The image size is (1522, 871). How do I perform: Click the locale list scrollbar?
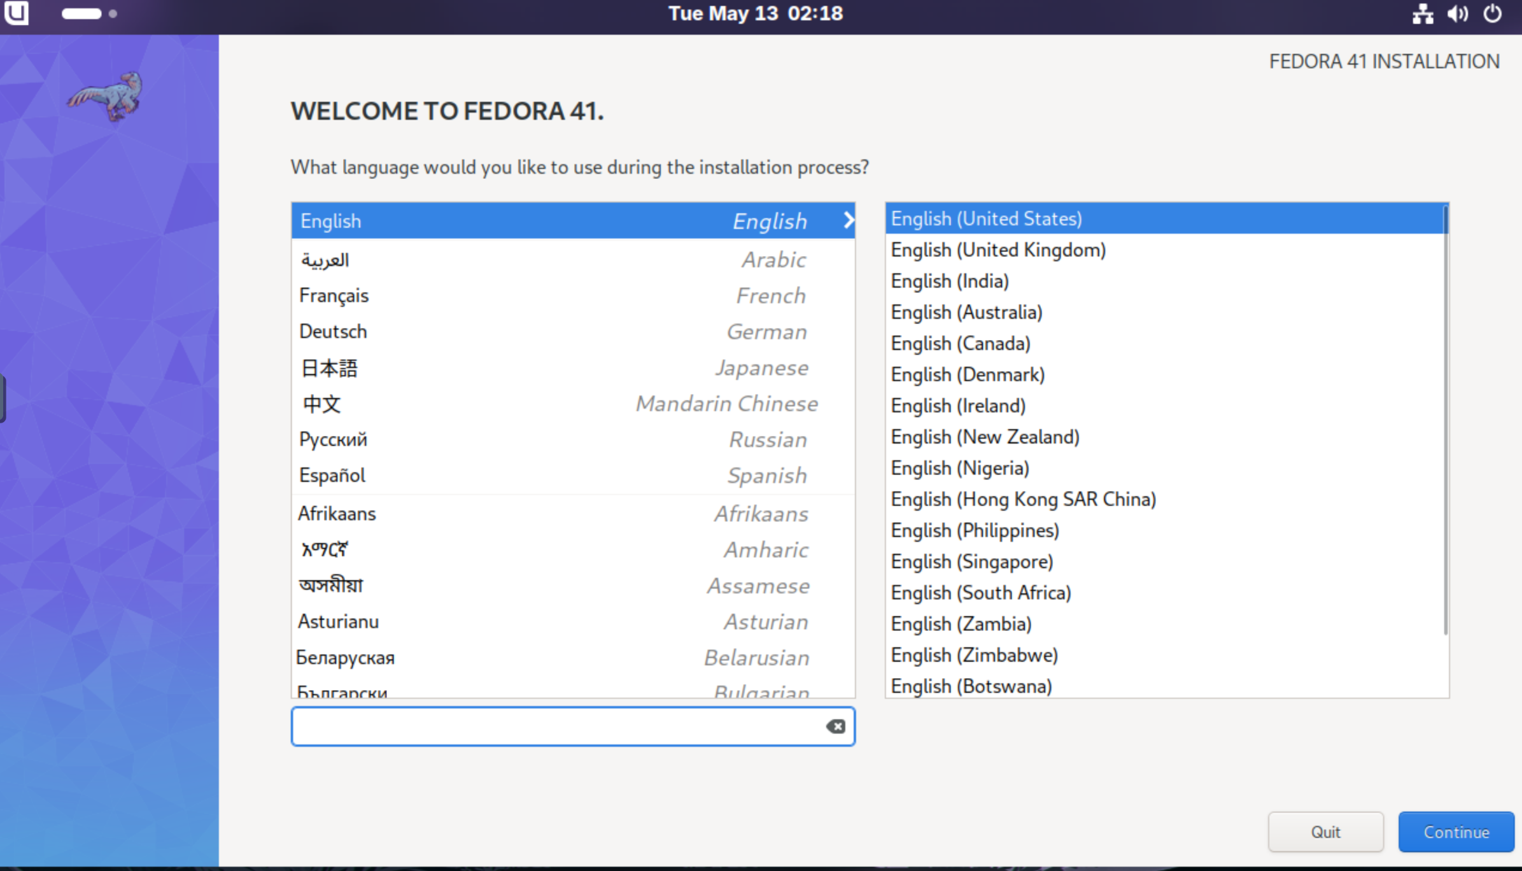tap(1445, 420)
